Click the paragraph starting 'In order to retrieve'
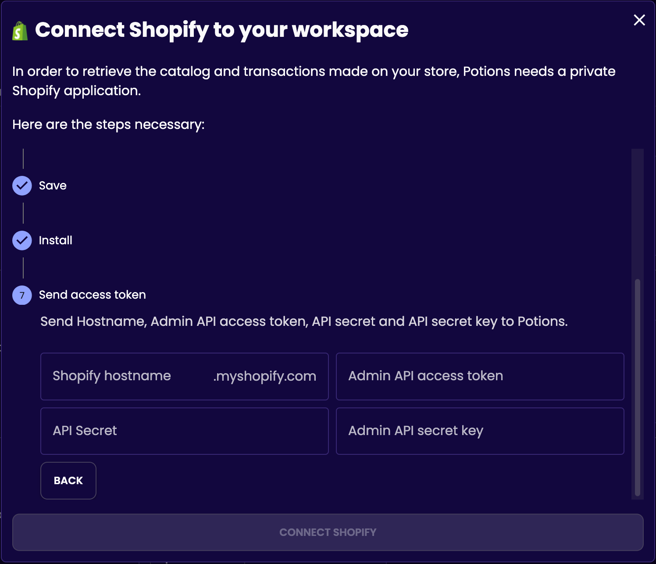The height and width of the screenshot is (564, 656). tap(314, 81)
